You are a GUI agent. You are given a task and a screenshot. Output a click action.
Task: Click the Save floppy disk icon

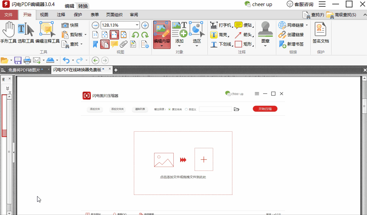(18, 60)
